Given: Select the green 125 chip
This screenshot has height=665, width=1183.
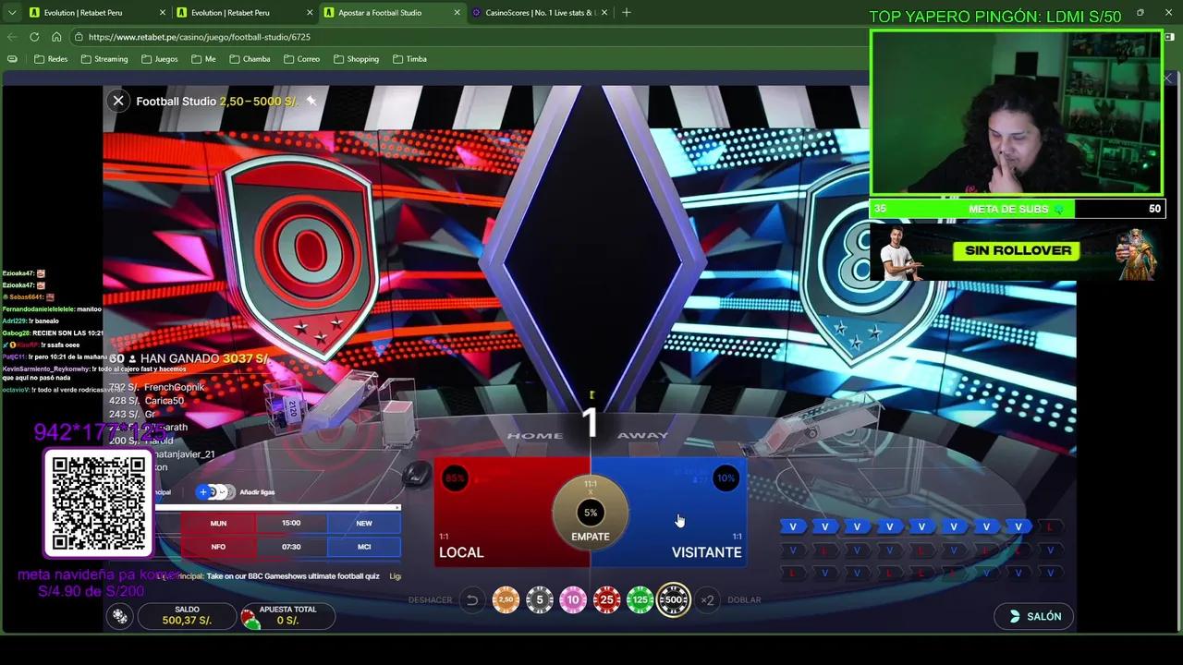Looking at the screenshot, I should point(640,600).
